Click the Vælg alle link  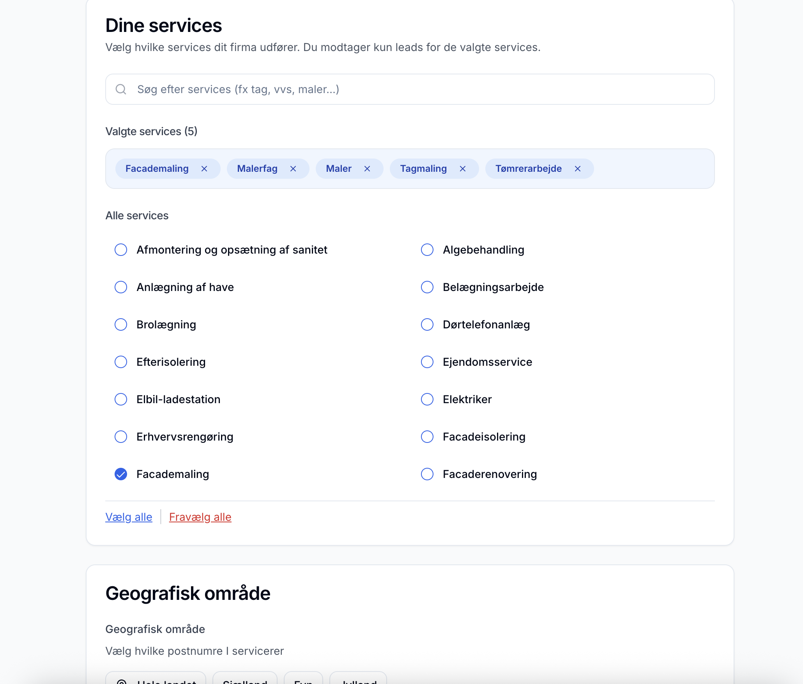click(x=129, y=517)
